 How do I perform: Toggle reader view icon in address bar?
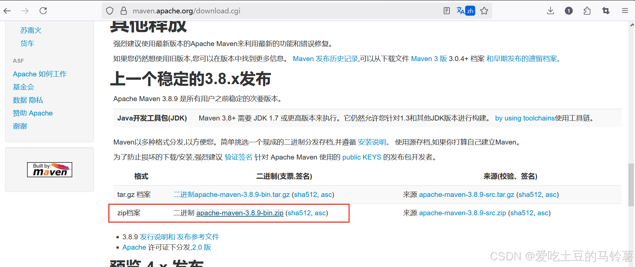click(447, 11)
